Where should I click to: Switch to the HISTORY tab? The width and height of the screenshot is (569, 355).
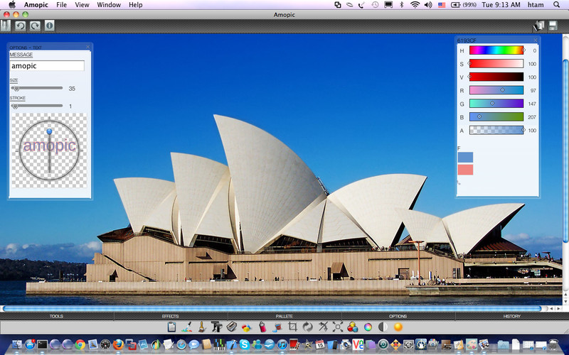[511, 316]
